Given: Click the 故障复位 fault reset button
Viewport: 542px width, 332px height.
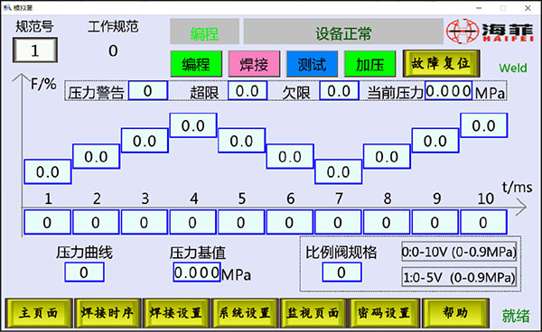Looking at the screenshot, I should point(441,63).
